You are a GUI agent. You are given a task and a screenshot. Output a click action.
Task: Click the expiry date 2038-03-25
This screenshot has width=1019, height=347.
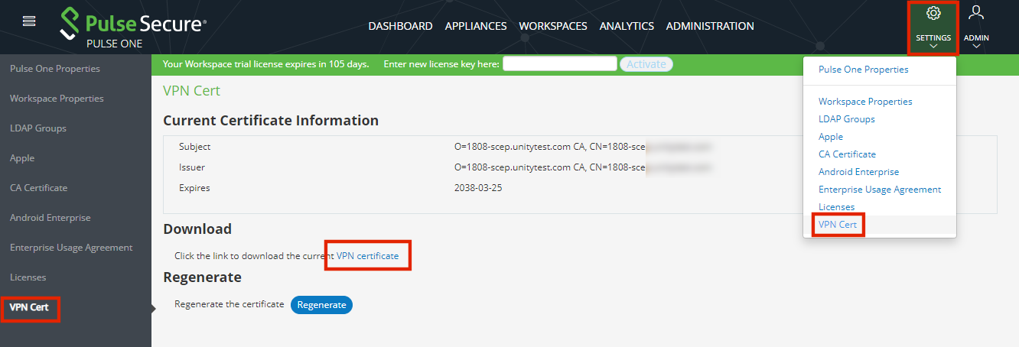[478, 188]
